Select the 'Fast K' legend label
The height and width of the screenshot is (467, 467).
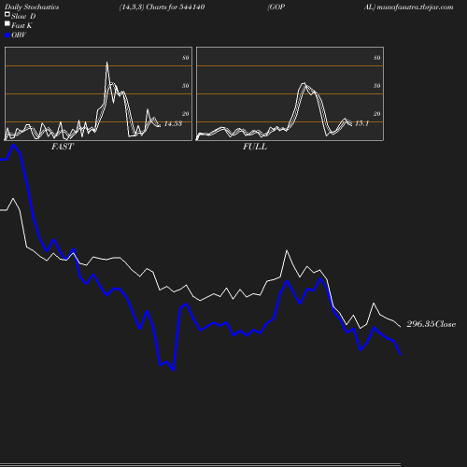tap(21, 25)
